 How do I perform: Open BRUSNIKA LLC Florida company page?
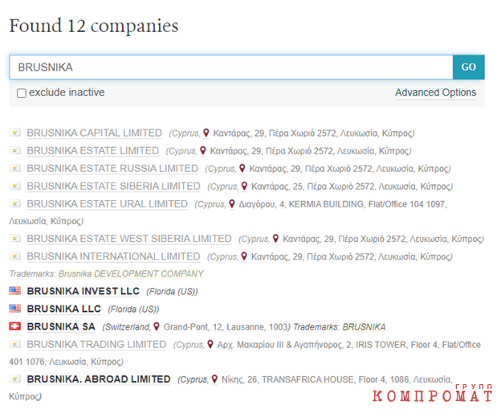(64, 309)
